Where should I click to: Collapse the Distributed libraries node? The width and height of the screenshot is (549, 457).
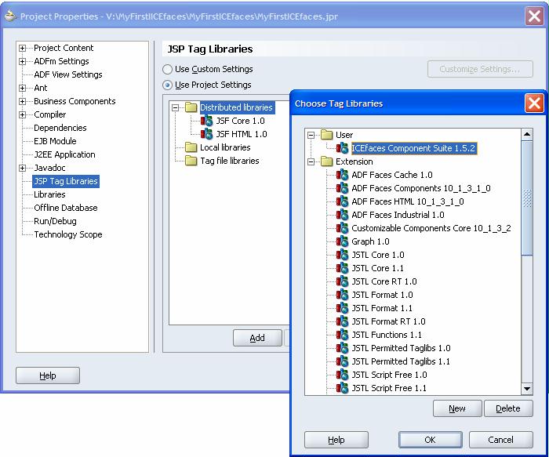[x=176, y=107]
